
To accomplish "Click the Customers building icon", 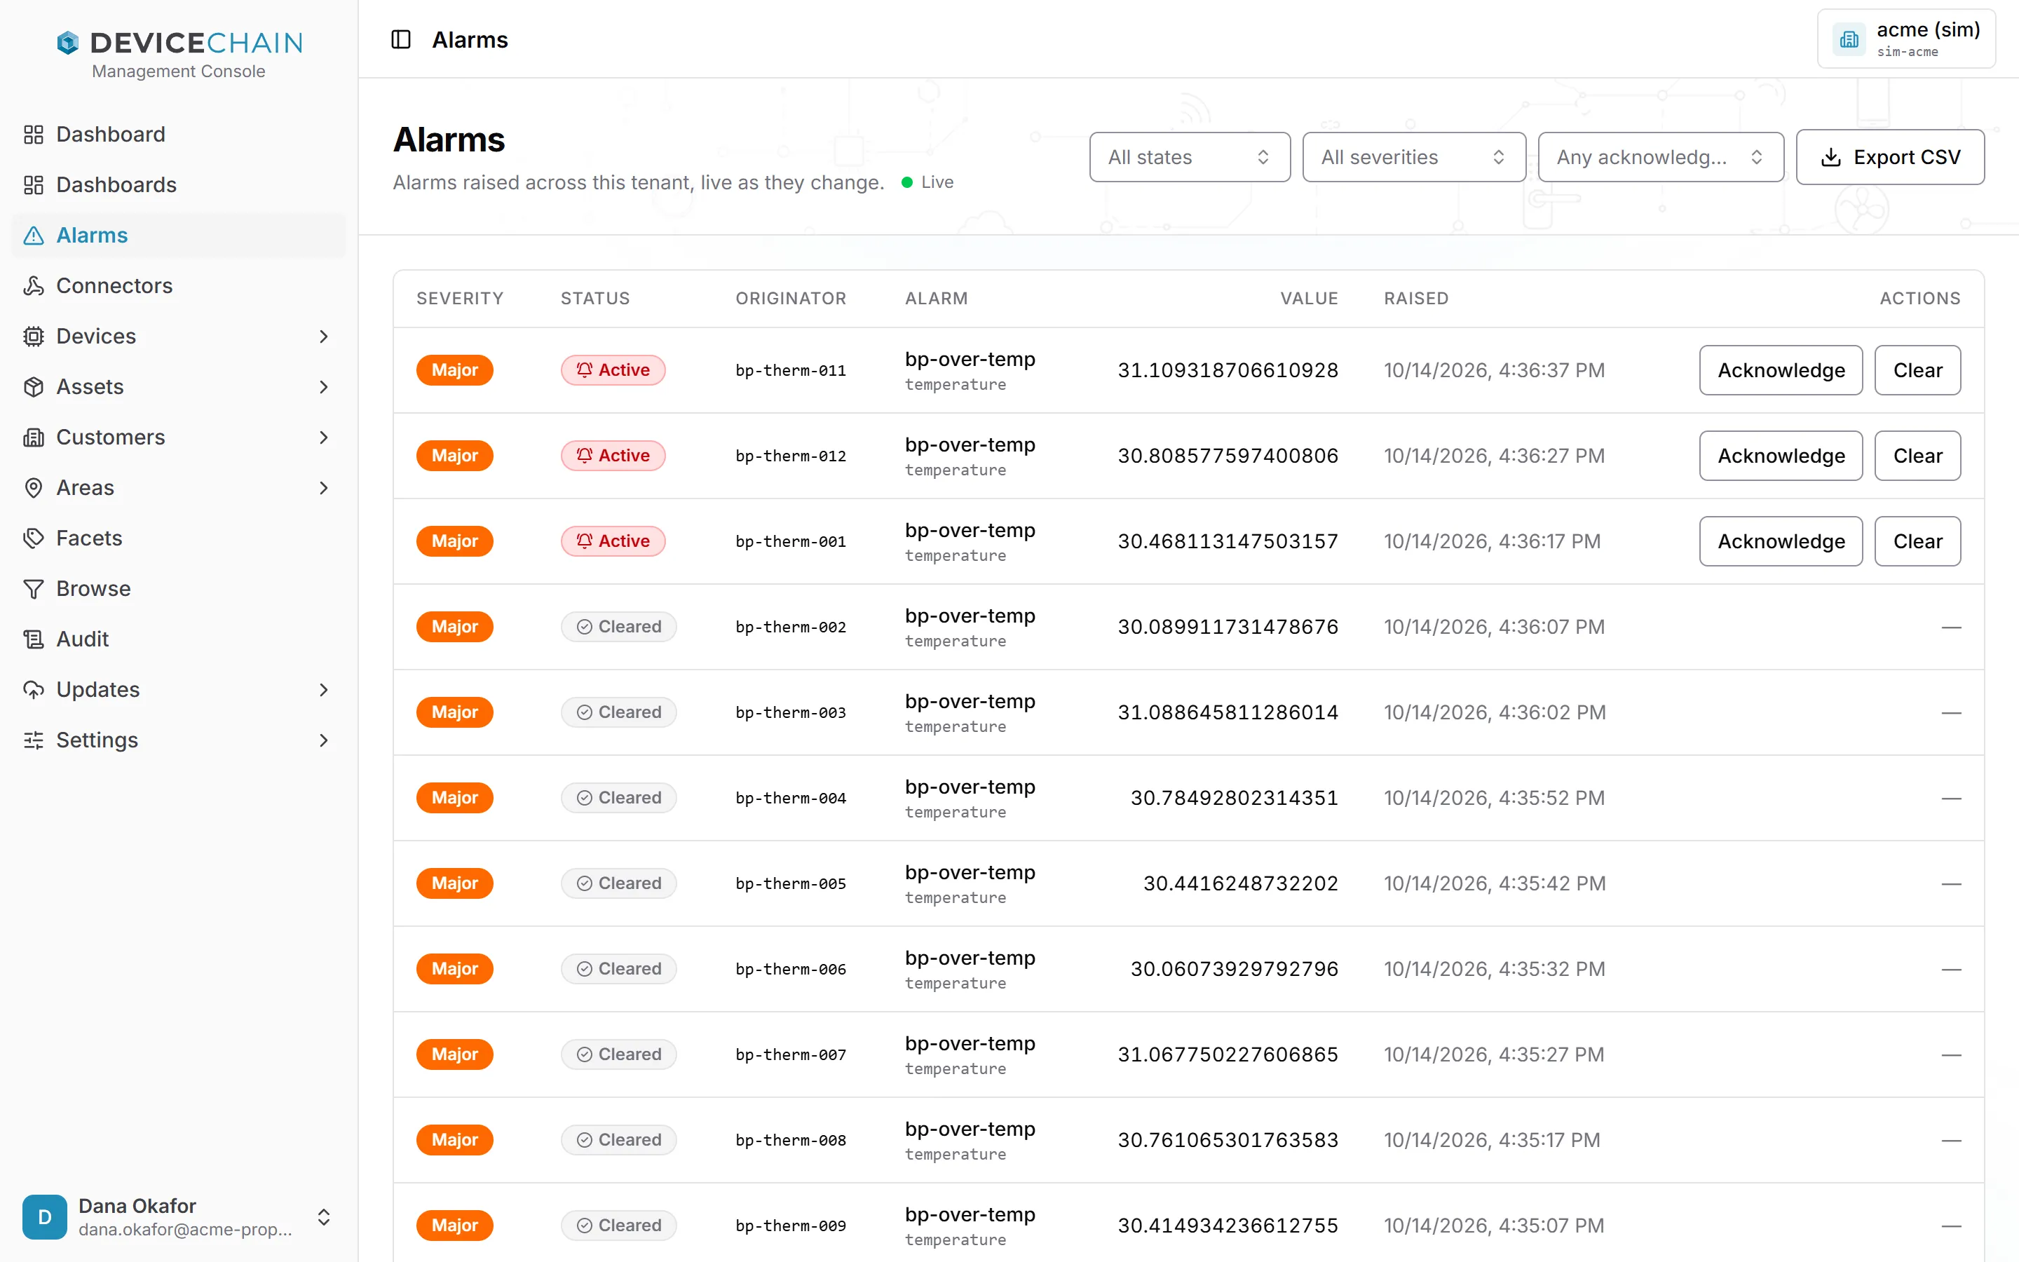I will 34,437.
